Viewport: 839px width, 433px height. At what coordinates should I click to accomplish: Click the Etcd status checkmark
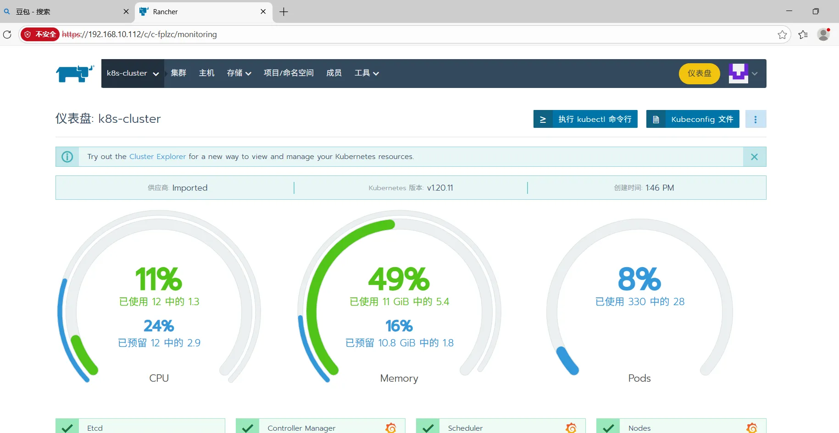tap(67, 428)
